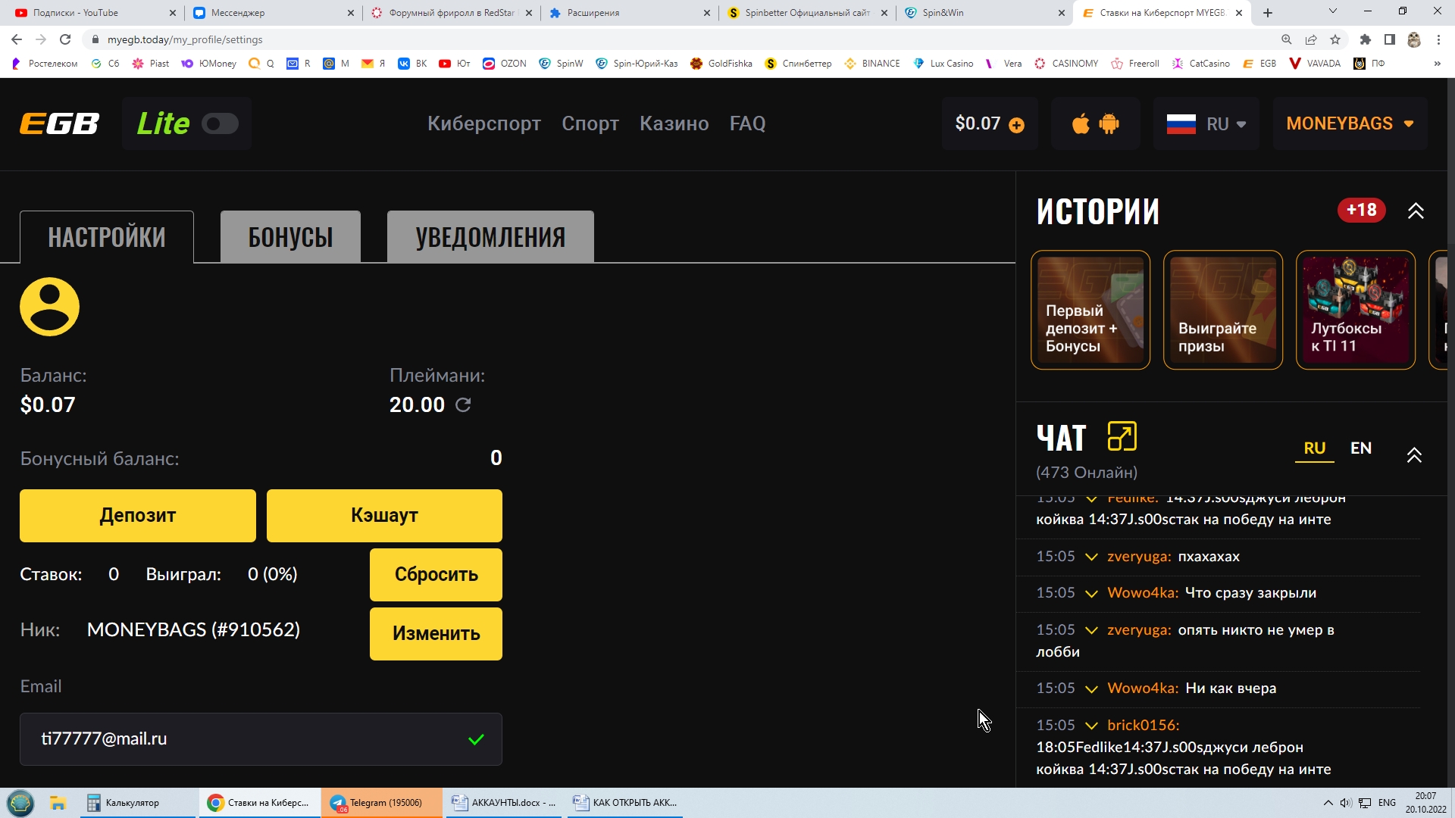Expand the MONEYBAGS account menu
The image size is (1455, 818).
point(1350,123)
